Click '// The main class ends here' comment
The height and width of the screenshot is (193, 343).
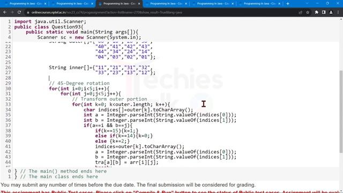59,176
